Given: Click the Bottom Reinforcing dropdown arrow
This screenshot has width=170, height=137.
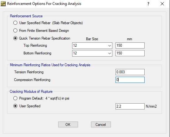Looking at the screenshot, I should [x=110, y=54].
